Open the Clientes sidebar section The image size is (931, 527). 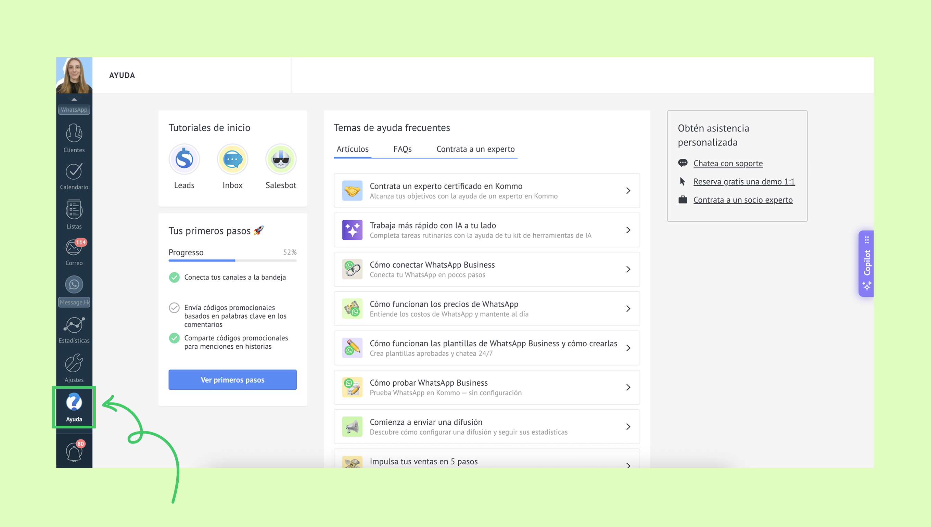[x=74, y=138]
